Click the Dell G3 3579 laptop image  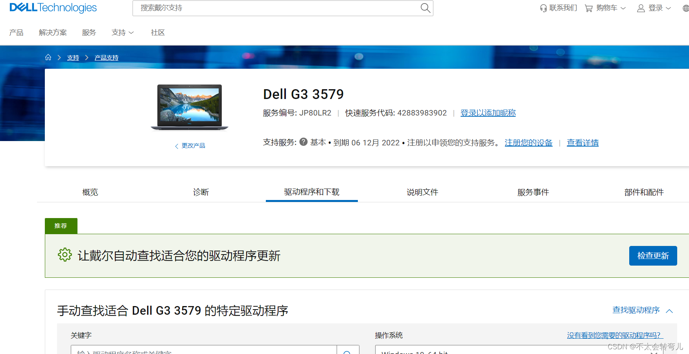click(x=190, y=107)
